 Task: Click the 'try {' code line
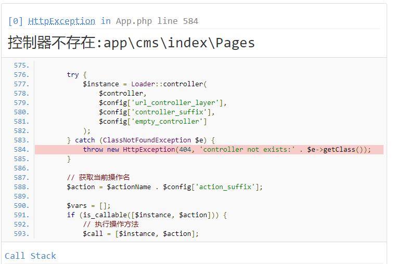tap(76, 75)
